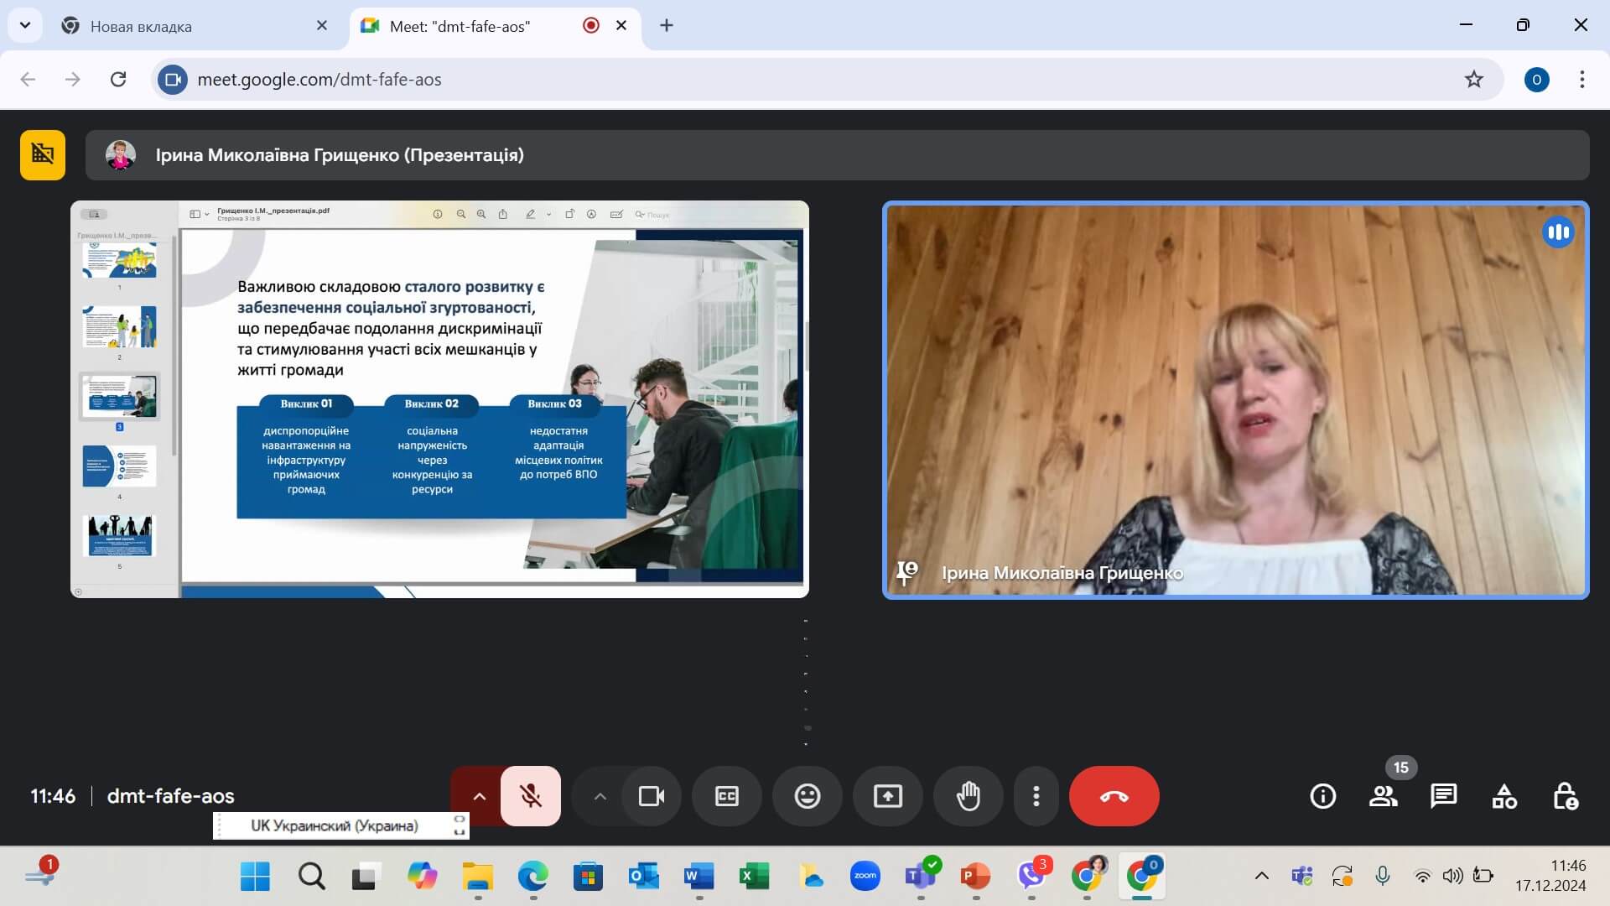Open the tab search dropdown arrow
This screenshot has width=1610, height=906.
(x=25, y=25)
